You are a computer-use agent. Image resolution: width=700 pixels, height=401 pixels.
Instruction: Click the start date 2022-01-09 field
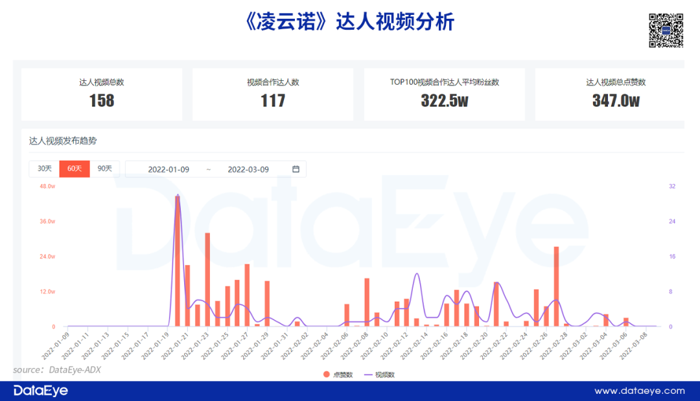pos(169,169)
